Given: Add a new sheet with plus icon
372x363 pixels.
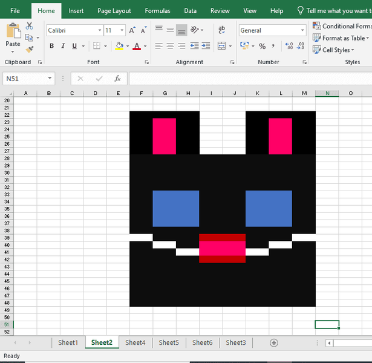Looking at the screenshot, I should click(x=274, y=343).
